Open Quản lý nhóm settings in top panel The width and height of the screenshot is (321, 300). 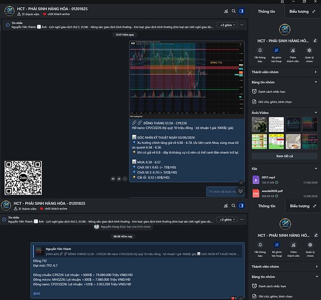point(309,50)
